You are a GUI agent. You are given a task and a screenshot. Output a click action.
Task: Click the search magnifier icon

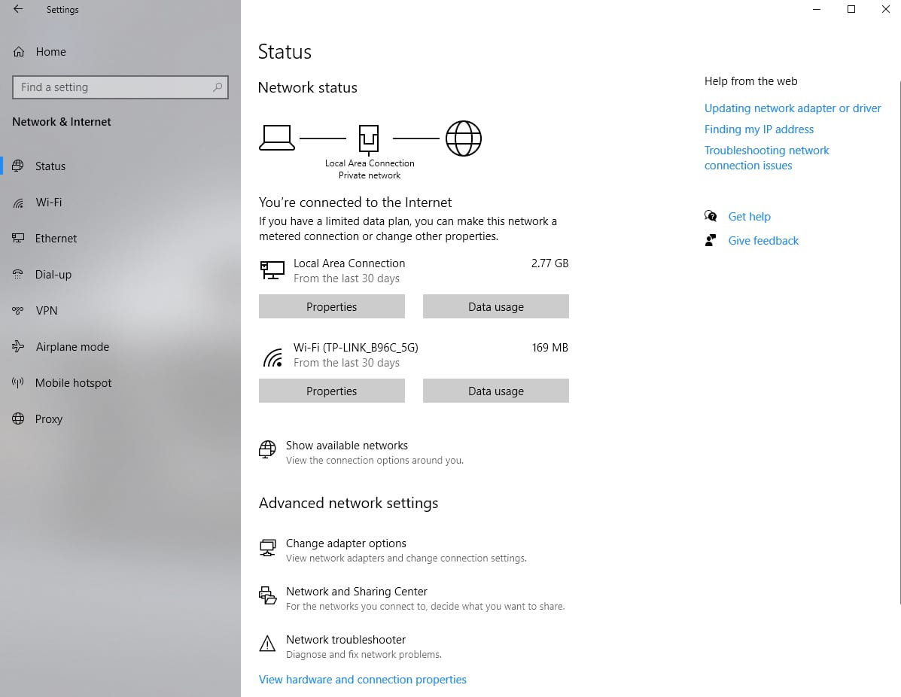(218, 87)
